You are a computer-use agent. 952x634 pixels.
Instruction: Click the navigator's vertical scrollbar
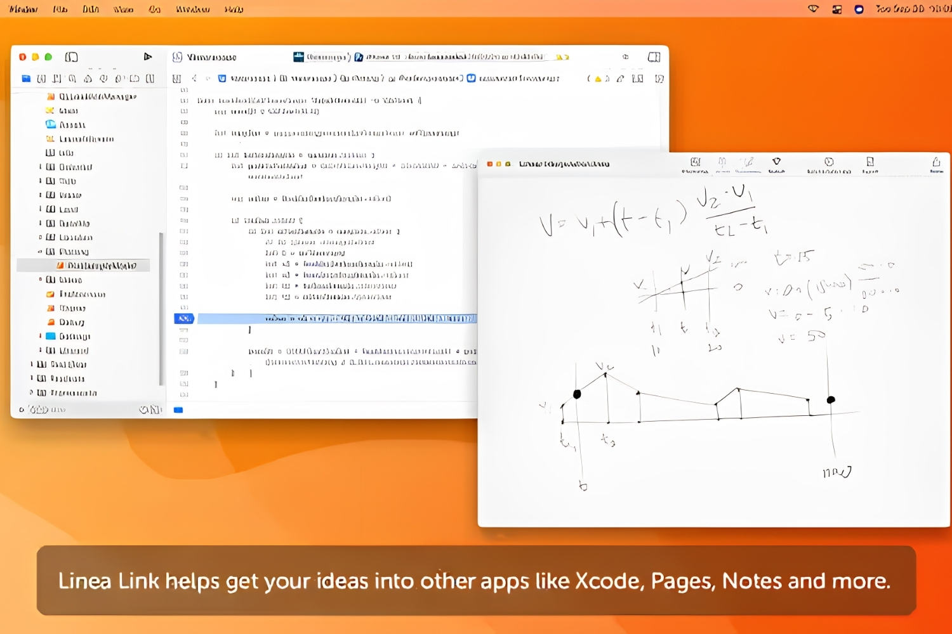[x=161, y=309]
